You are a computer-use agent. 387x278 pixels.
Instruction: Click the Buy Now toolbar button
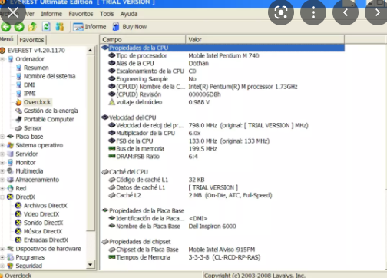pyautogui.click(x=130, y=27)
